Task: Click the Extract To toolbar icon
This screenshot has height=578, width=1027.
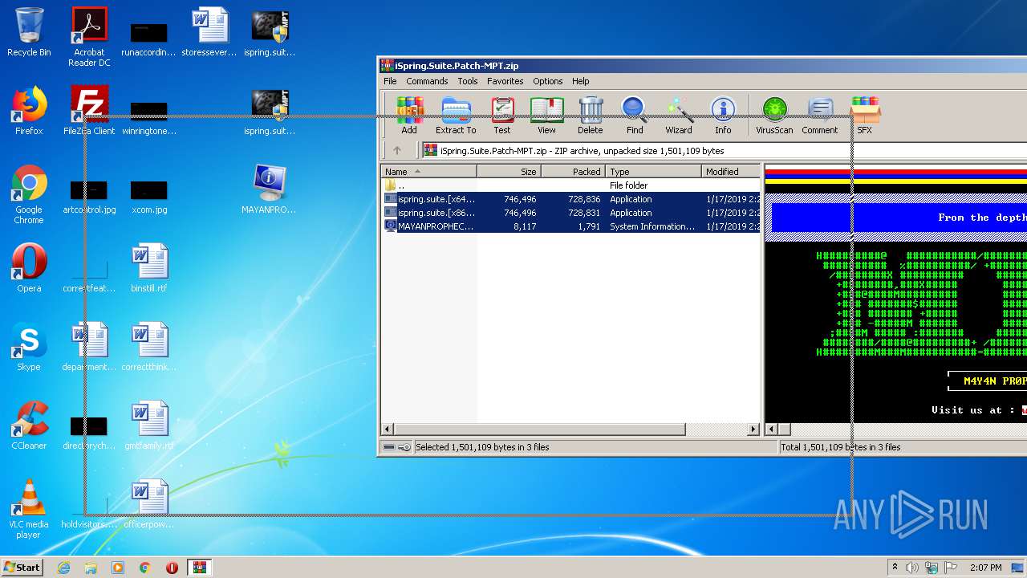Action: [456, 116]
